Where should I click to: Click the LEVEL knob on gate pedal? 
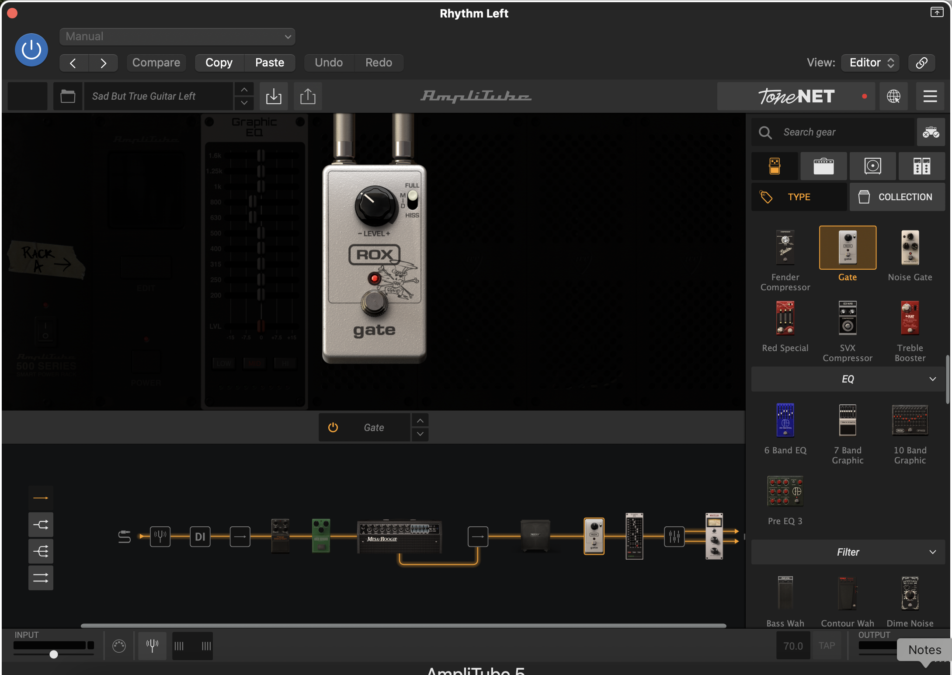[x=375, y=206]
